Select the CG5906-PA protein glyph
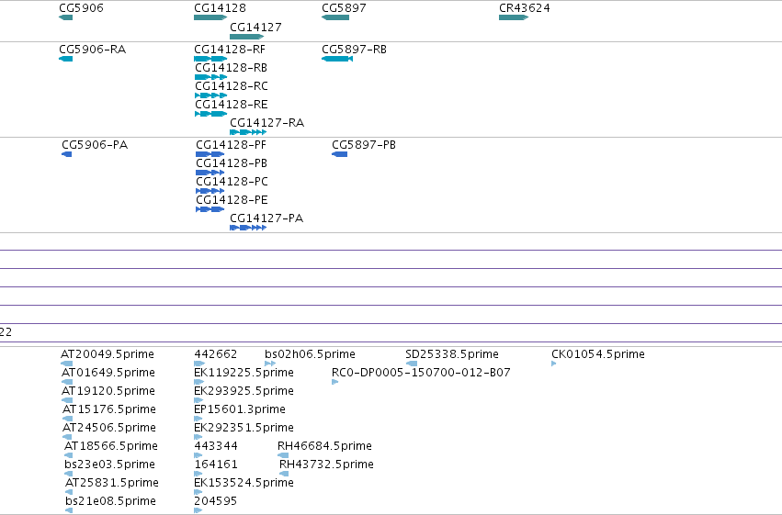Viewport: 782px width, 515px height. [x=67, y=154]
